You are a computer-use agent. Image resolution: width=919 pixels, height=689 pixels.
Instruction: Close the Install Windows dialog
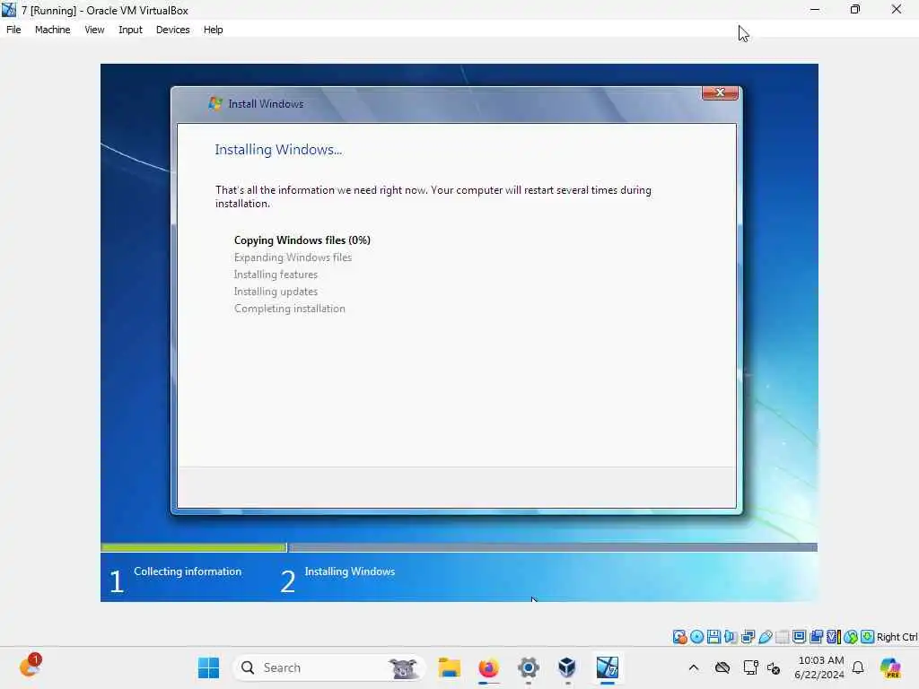[720, 92]
